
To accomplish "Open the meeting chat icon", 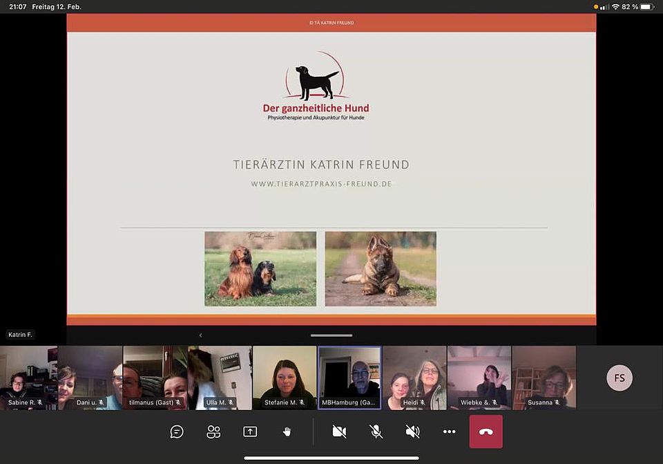I will pos(176,431).
